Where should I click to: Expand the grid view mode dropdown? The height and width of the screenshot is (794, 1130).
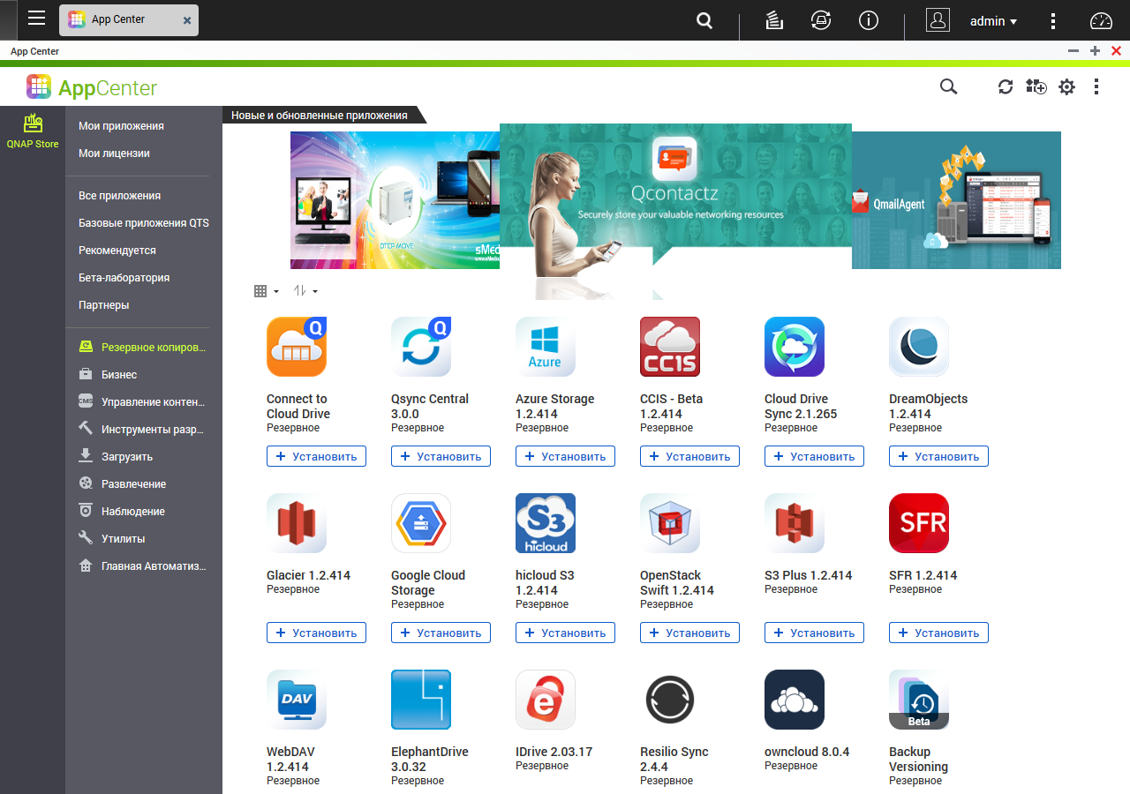click(266, 291)
